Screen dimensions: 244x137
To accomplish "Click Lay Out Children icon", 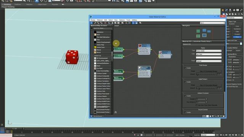I will (129, 23).
